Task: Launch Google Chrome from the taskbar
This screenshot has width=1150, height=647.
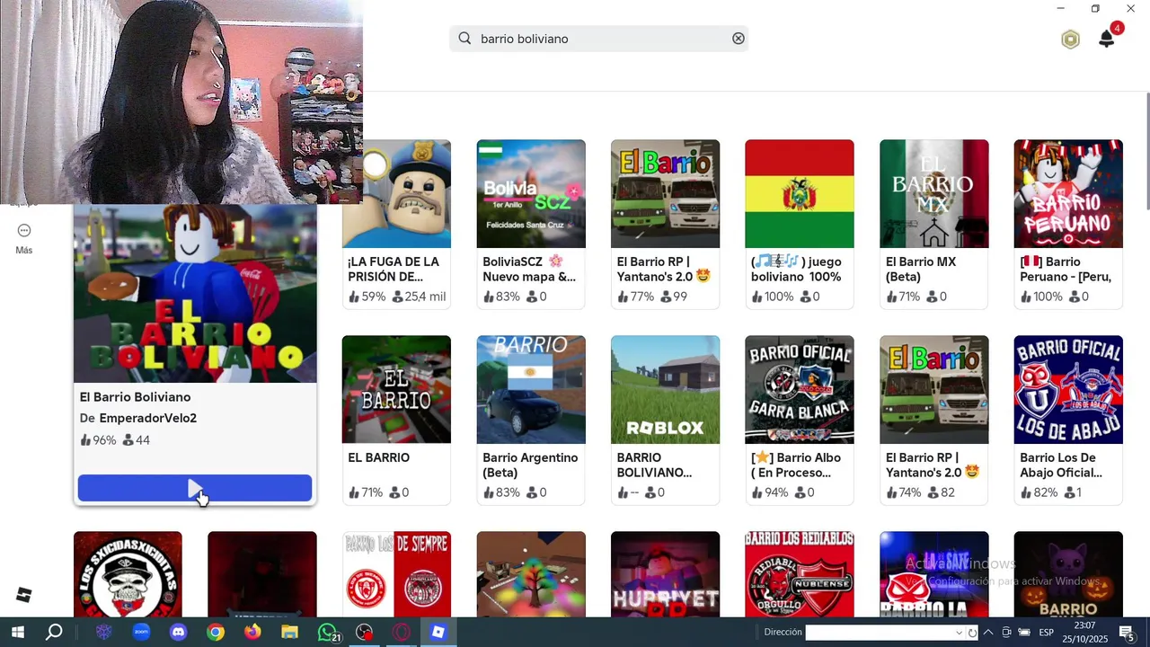Action: tap(216, 632)
